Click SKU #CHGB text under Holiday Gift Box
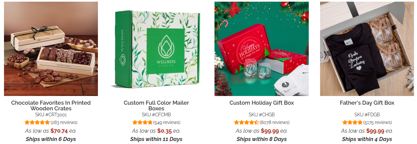 pyautogui.click(x=262, y=114)
